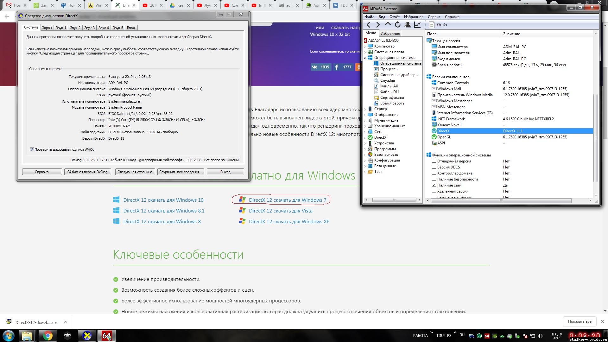Refresh the AIDA64 page

coord(398,25)
